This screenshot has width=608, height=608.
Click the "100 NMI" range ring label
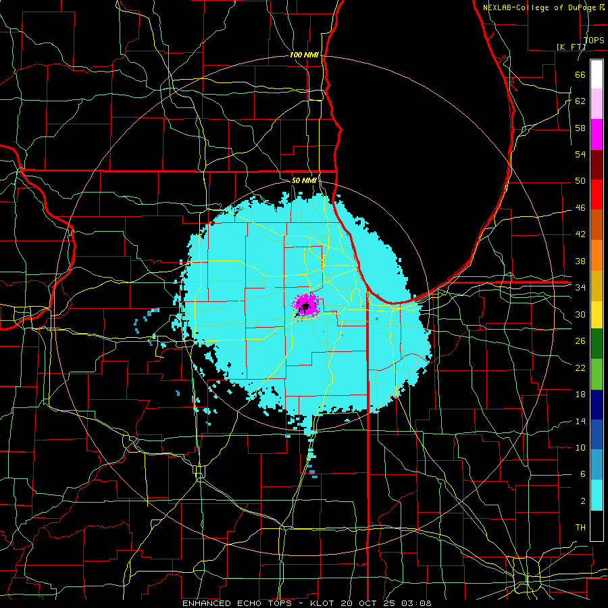pyautogui.click(x=304, y=55)
